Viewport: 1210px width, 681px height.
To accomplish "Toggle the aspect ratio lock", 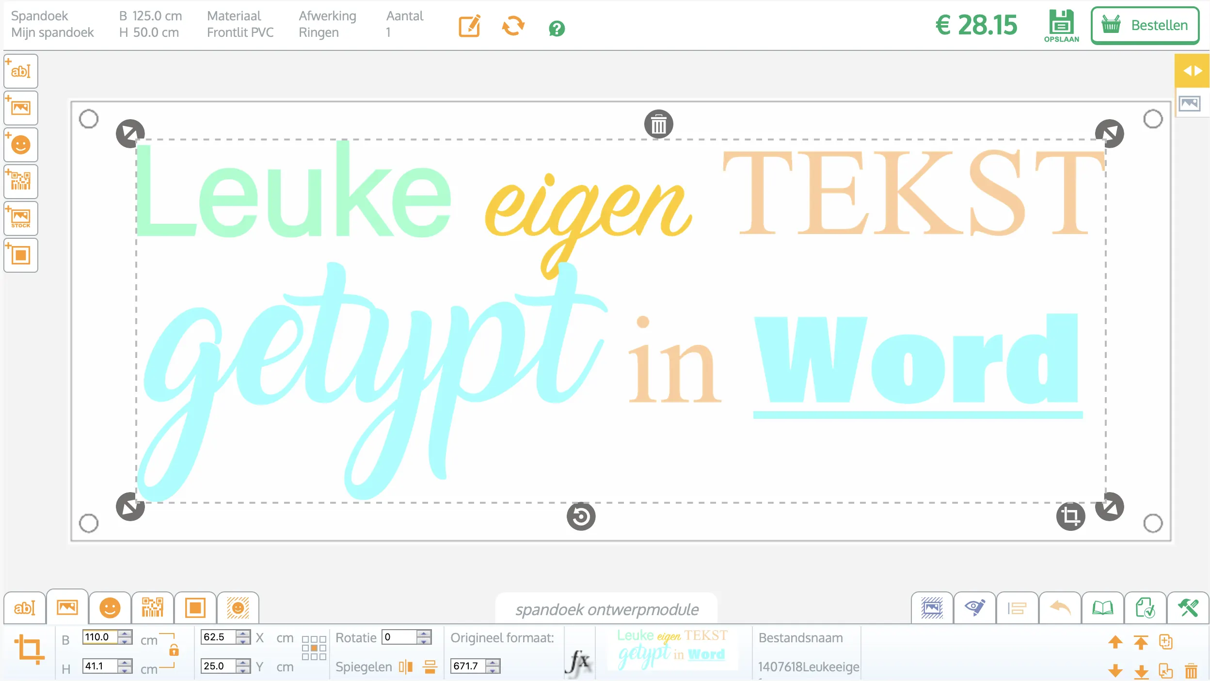I will (174, 650).
